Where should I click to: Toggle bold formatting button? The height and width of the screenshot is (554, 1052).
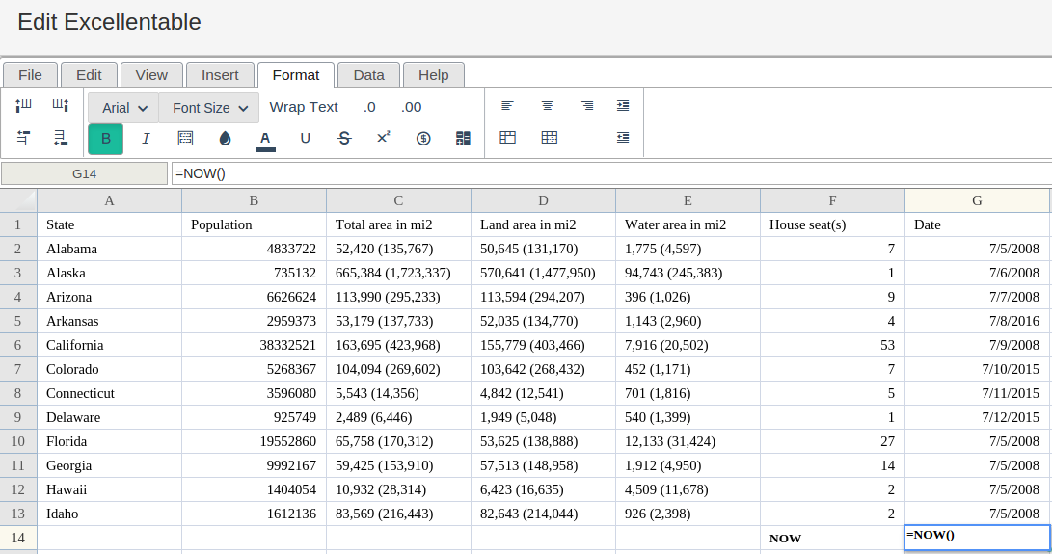(105, 139)
